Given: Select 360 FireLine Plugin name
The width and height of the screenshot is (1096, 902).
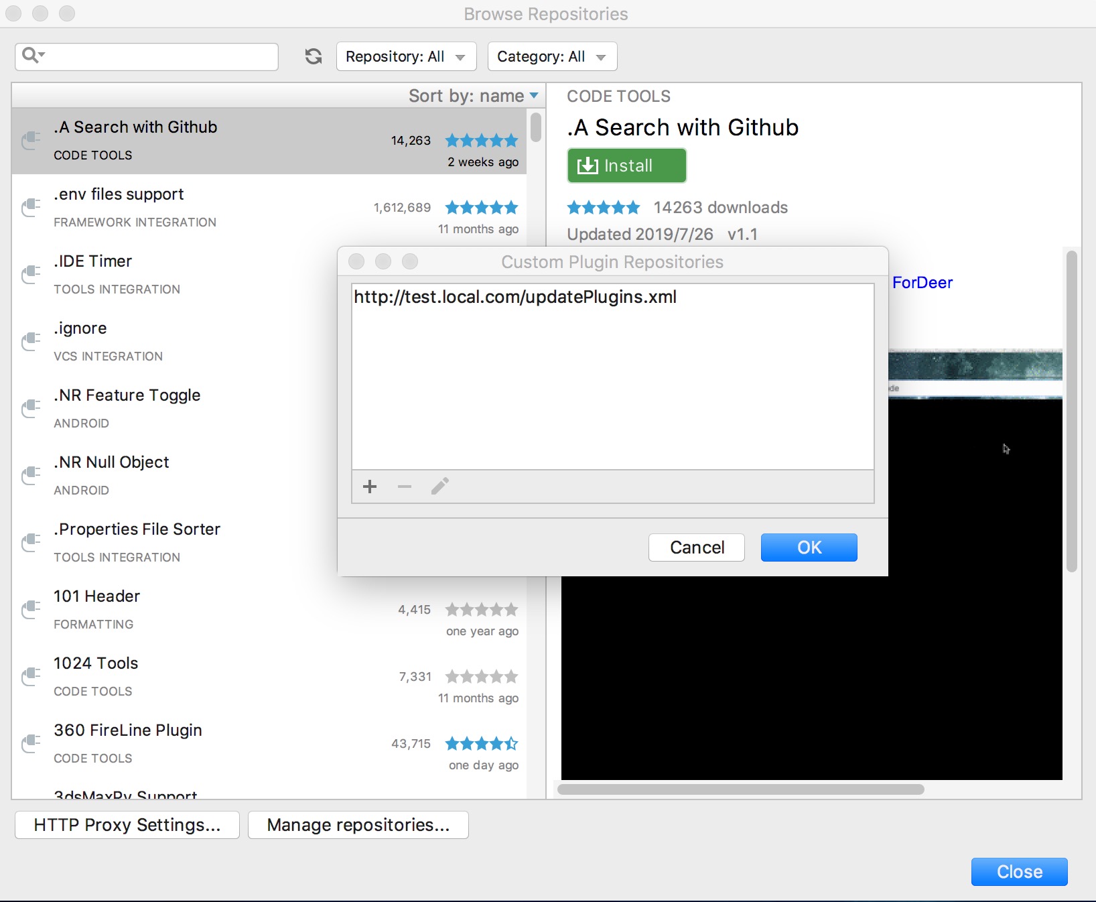Looking at the screenshot, I should pyautogui.click(x=128, y=730).
